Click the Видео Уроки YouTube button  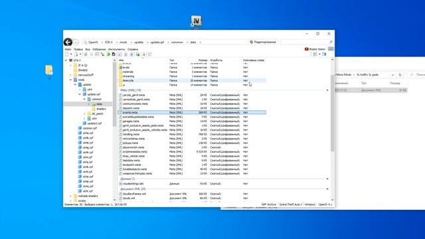[315, 49]
